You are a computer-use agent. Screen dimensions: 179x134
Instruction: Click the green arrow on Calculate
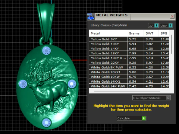(144, 118)
